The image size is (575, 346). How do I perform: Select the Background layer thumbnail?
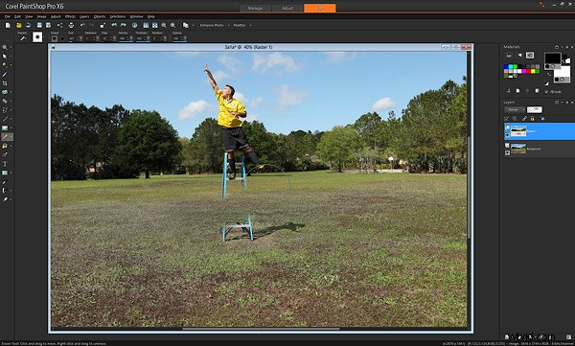[x=518, y=149]
